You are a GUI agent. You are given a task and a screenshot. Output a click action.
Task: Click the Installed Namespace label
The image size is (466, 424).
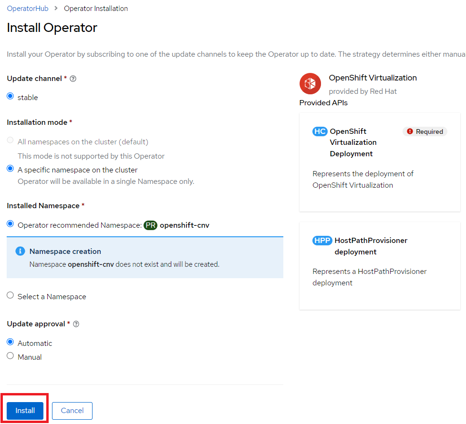43,206
